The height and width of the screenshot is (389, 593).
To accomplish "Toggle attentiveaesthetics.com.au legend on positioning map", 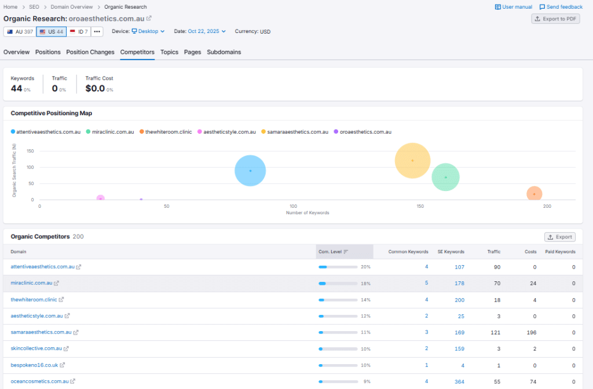I will (x=45, y=132).
